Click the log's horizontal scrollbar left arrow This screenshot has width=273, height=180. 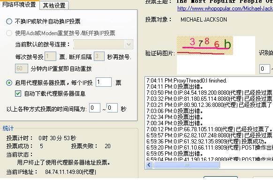point(149,165)
